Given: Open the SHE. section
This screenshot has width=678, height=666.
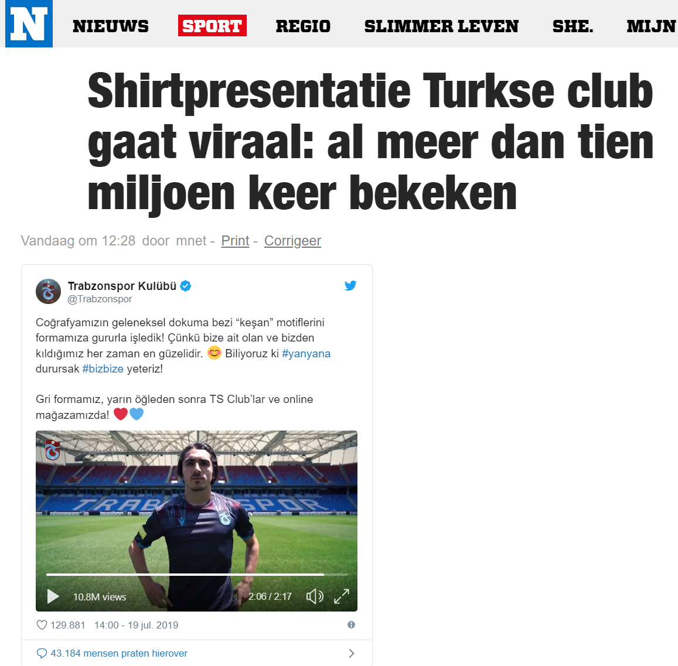Looking at the screenshot, I should coord(573,26).
